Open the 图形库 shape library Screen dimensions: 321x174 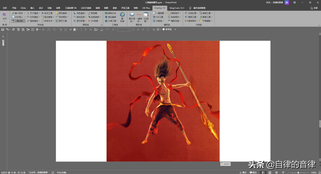(x=122, y=17)
